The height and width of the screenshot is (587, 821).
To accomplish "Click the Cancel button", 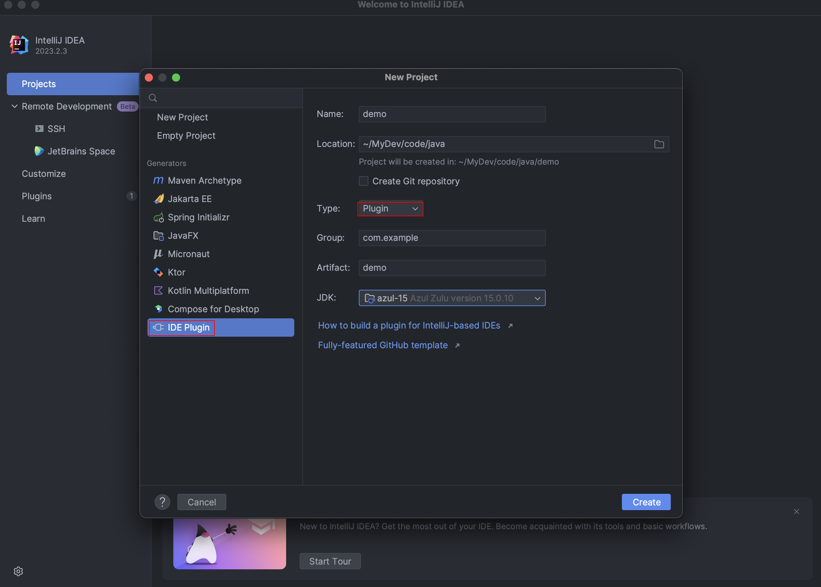I will pos(202,502).
